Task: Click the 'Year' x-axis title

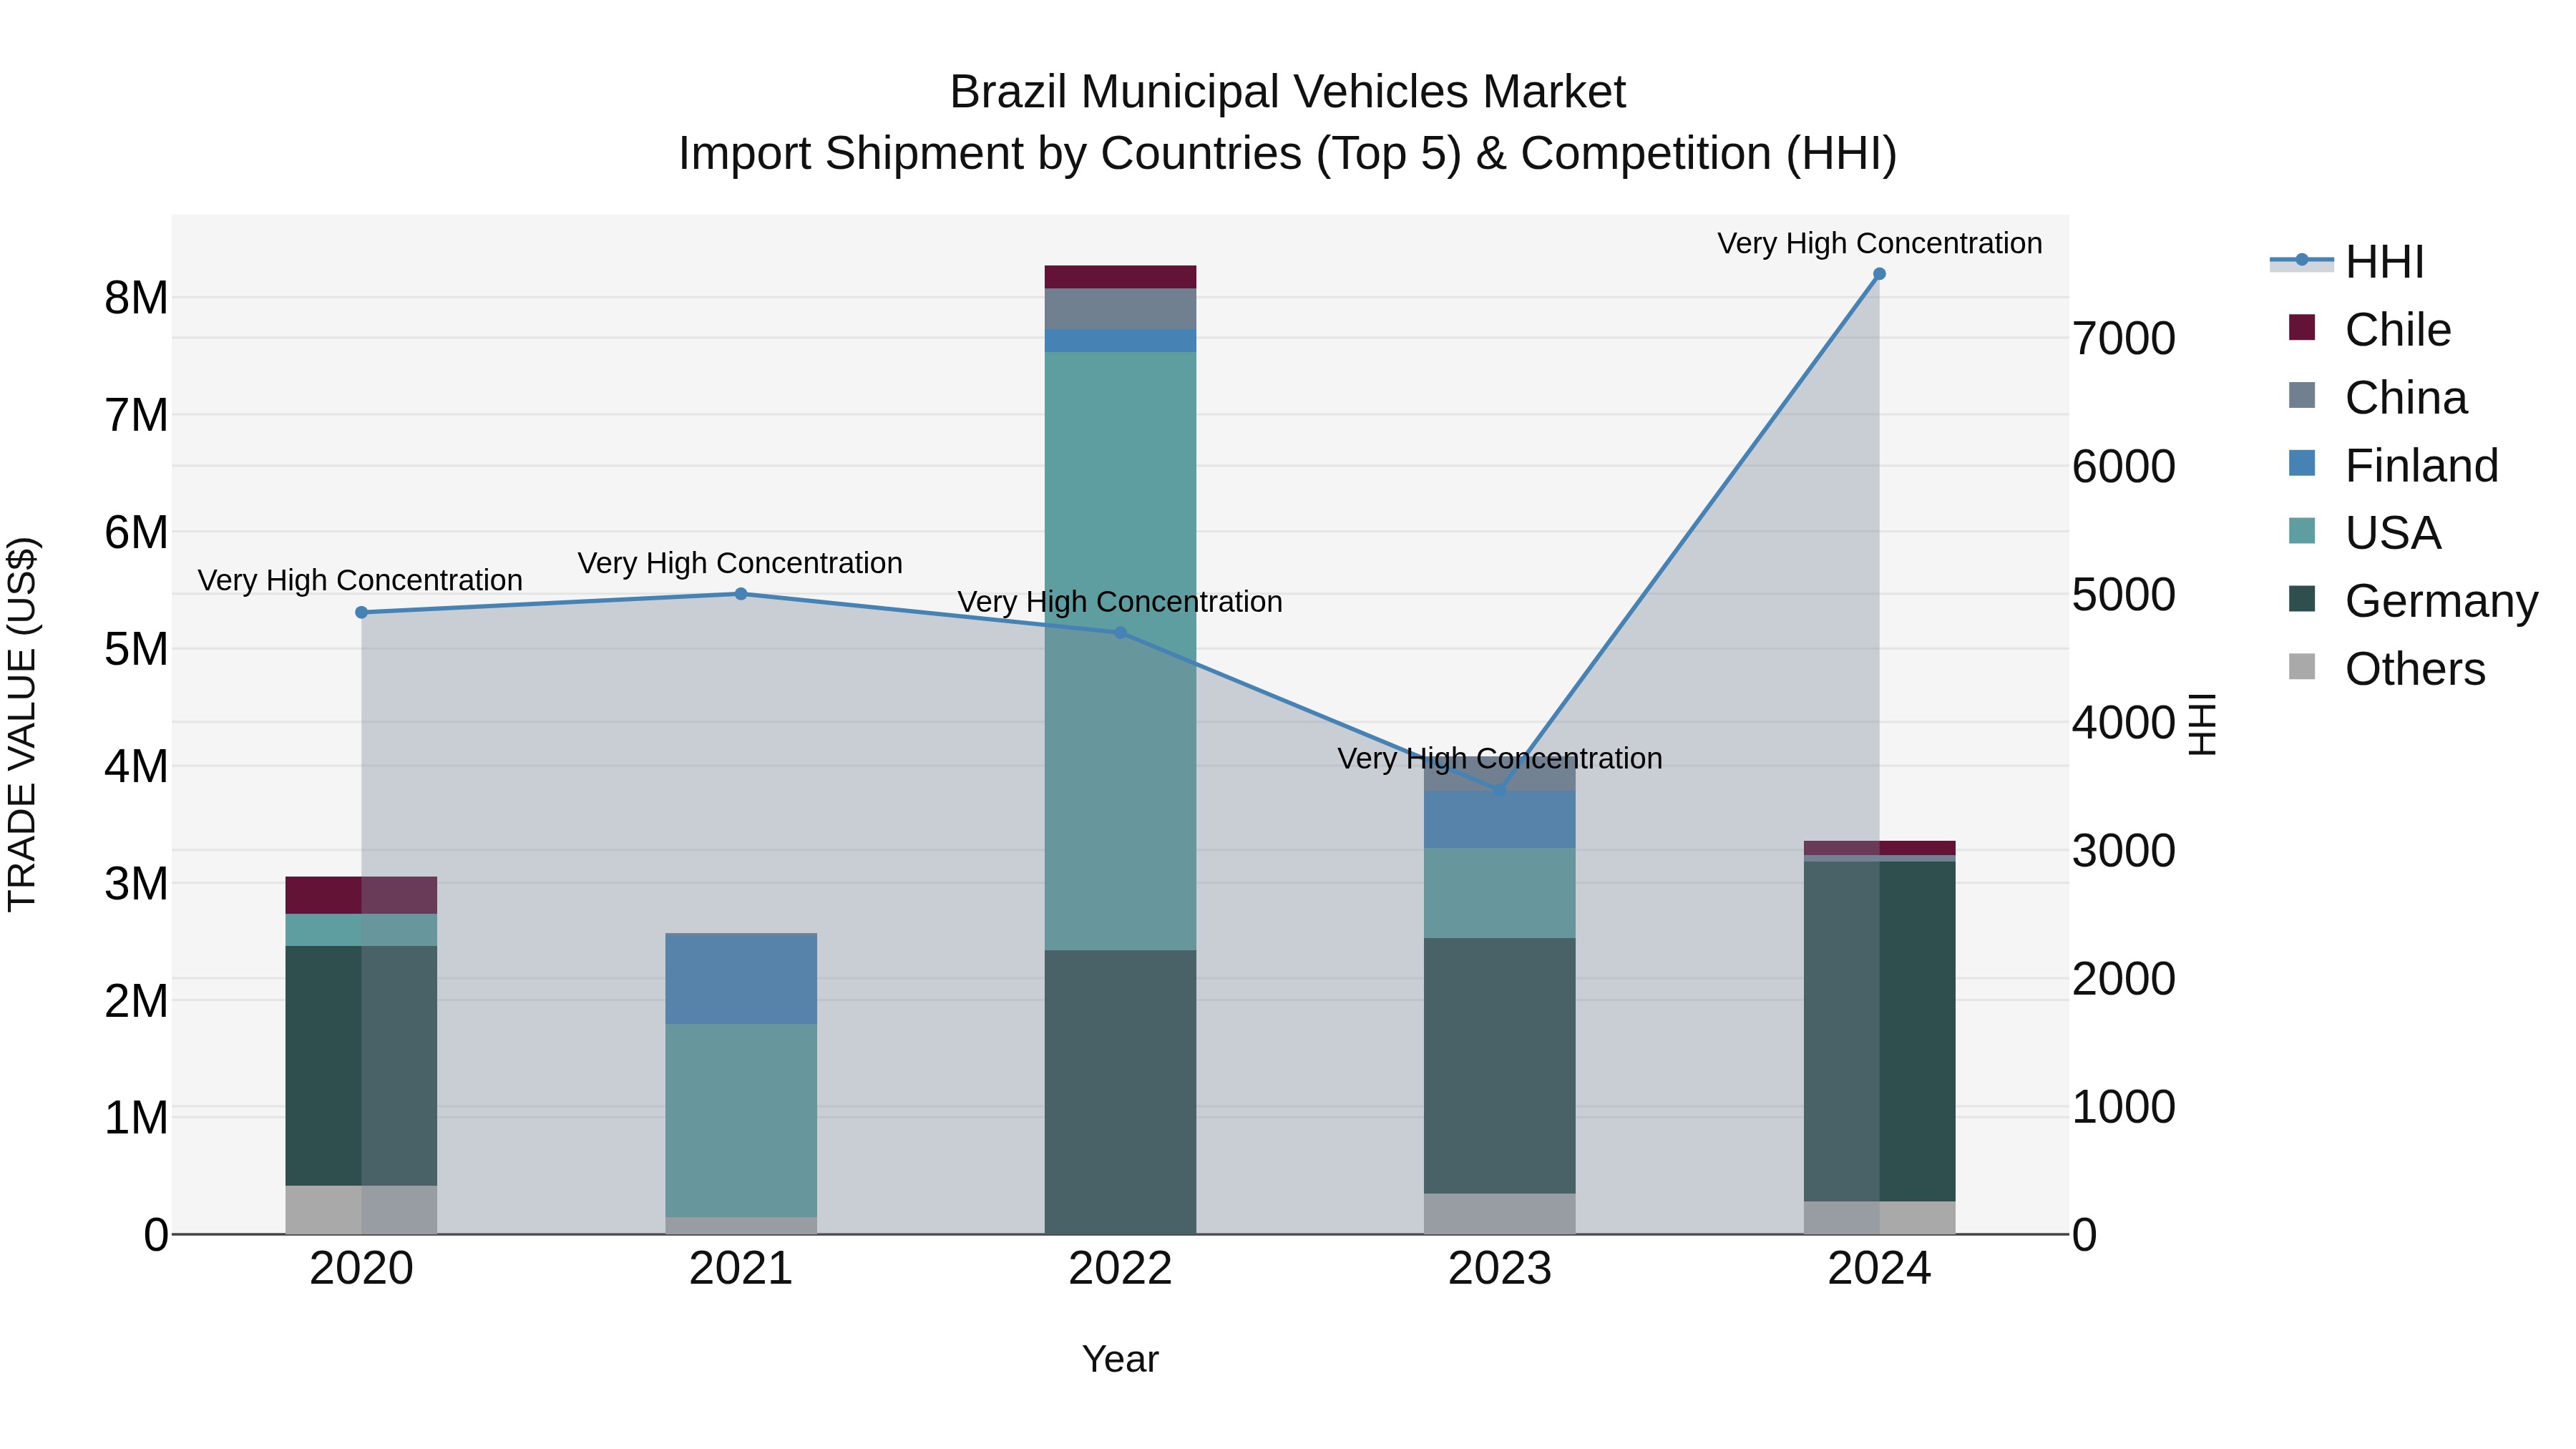Action: click(1120, 1359)
